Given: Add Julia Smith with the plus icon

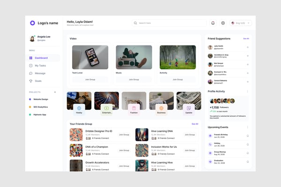Looking at the screenshot, I should point(248,47).
